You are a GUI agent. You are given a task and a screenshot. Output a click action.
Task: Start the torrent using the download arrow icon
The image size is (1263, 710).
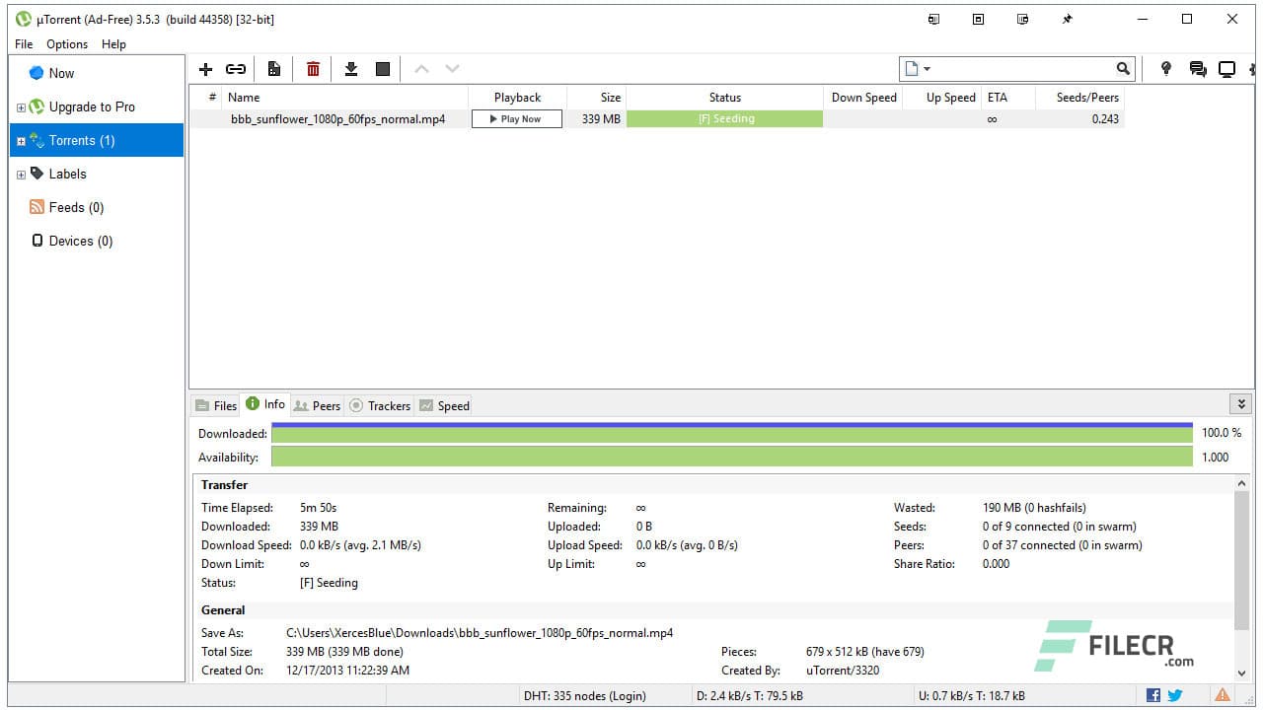(x=351, y=69)
